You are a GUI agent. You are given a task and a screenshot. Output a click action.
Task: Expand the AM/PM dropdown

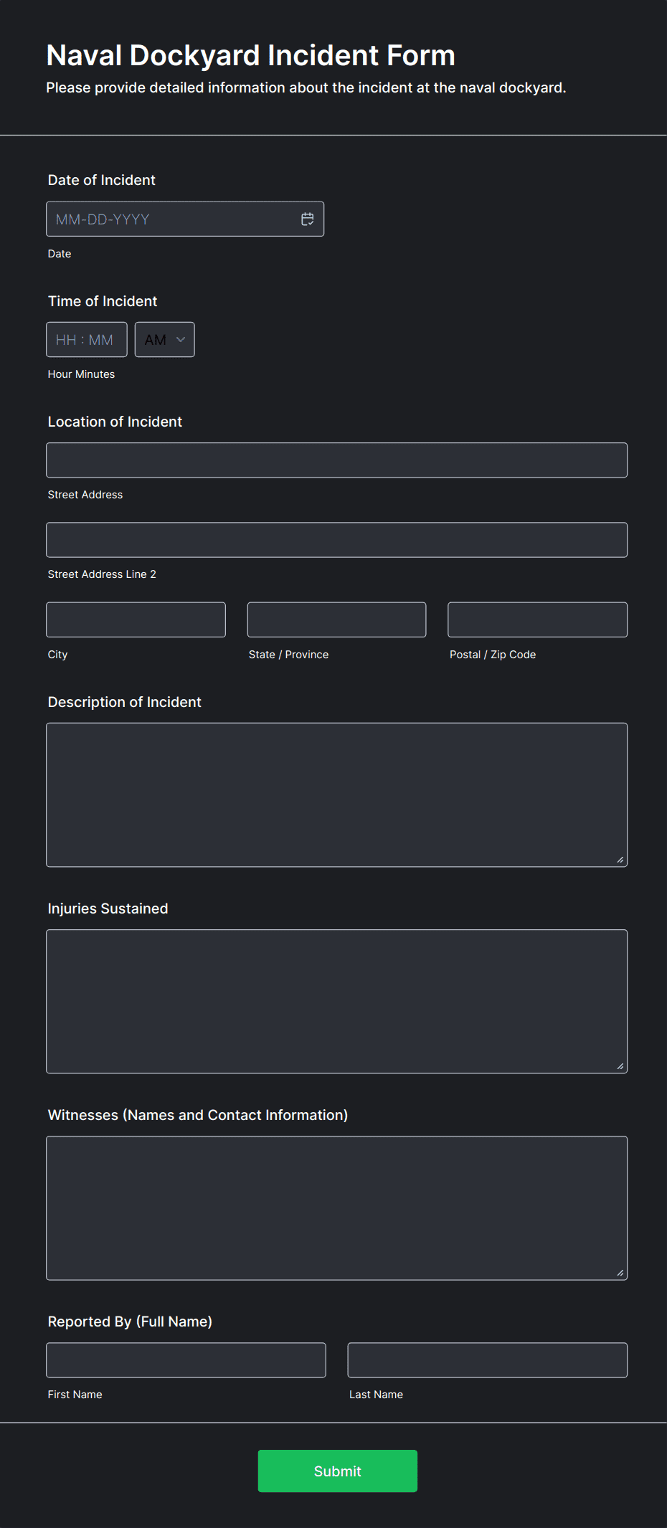point(165,340)
